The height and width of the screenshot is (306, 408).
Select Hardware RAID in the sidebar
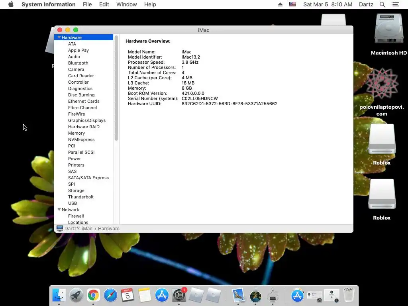pos(84,127)
